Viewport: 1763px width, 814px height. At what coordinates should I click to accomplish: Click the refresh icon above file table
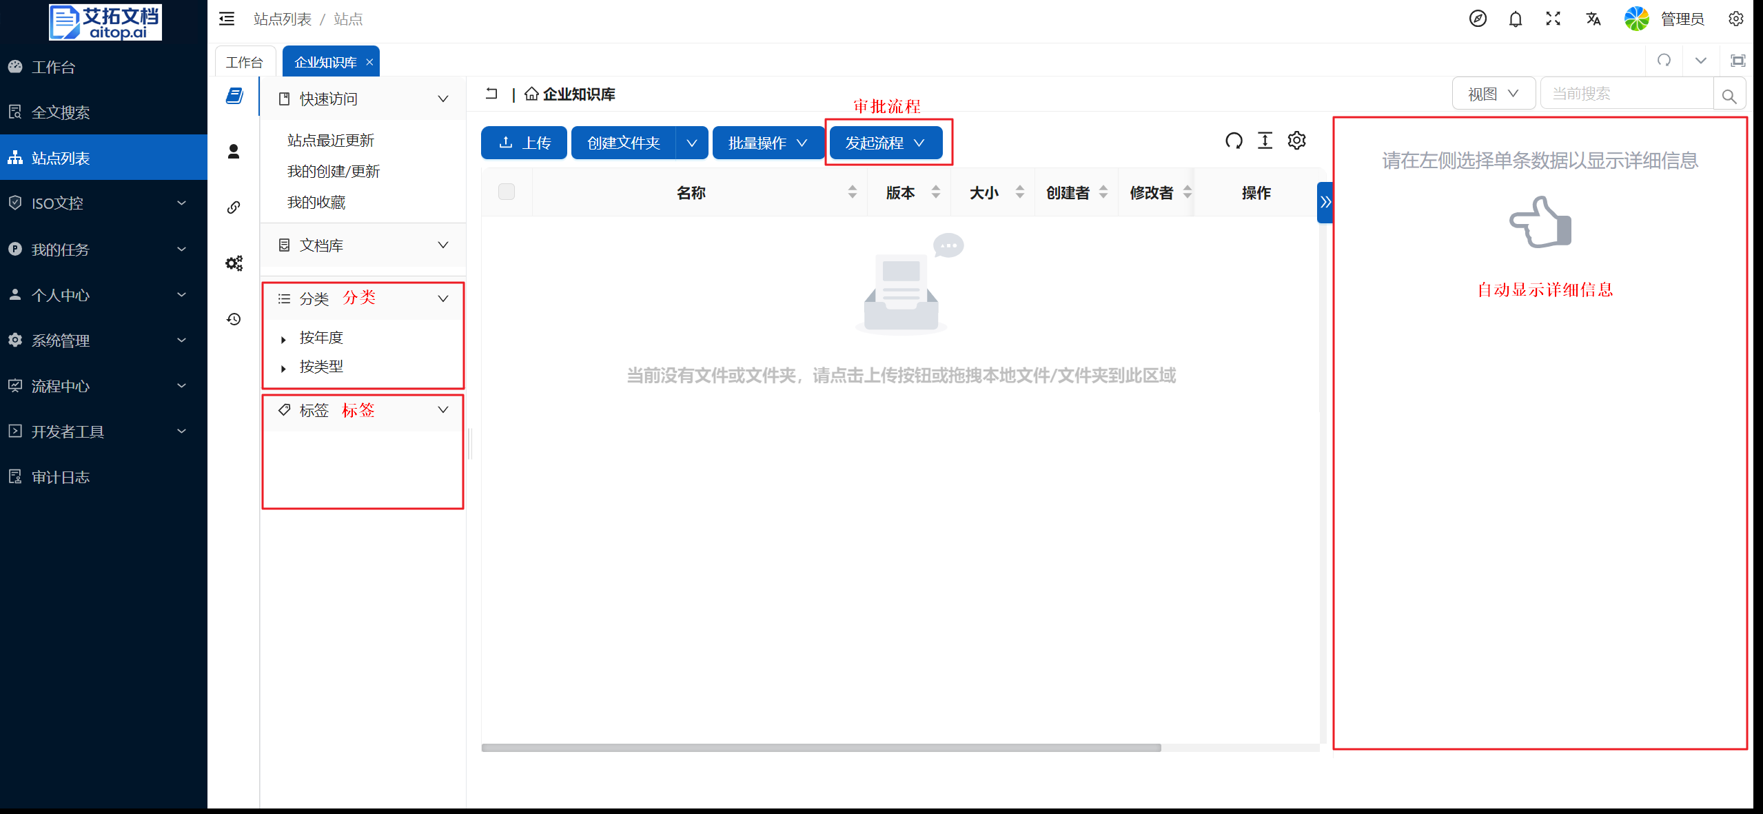(x=1234, y=141)
